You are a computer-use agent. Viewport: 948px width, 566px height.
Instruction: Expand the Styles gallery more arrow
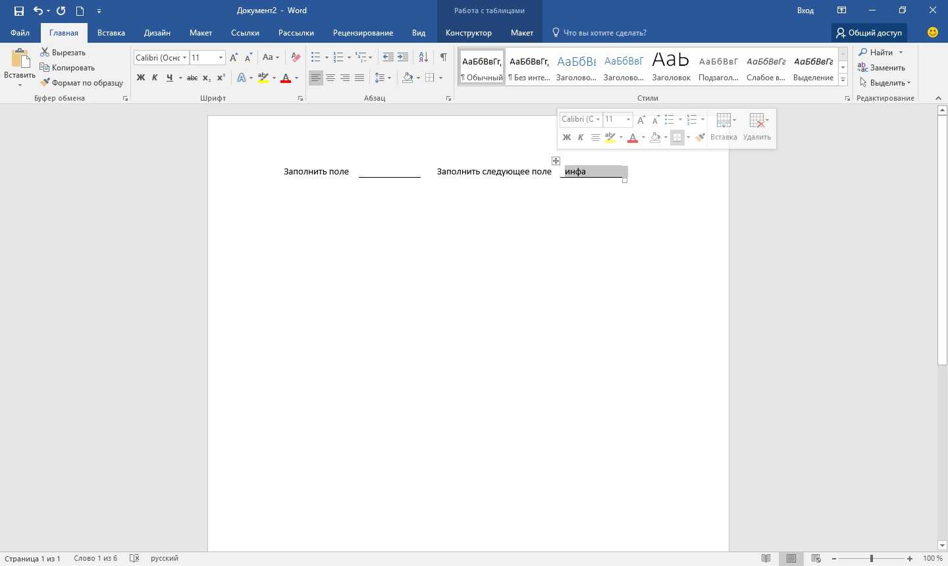tap(843, 80)
